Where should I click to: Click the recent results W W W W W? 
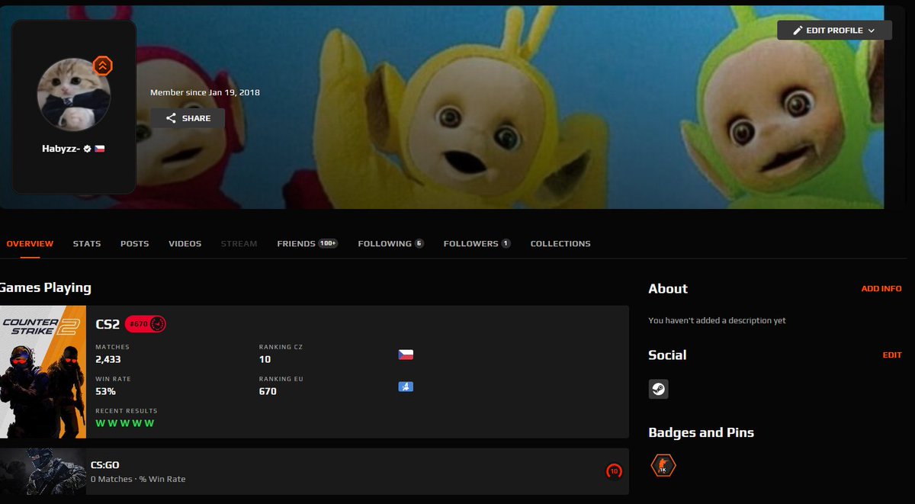124,423
